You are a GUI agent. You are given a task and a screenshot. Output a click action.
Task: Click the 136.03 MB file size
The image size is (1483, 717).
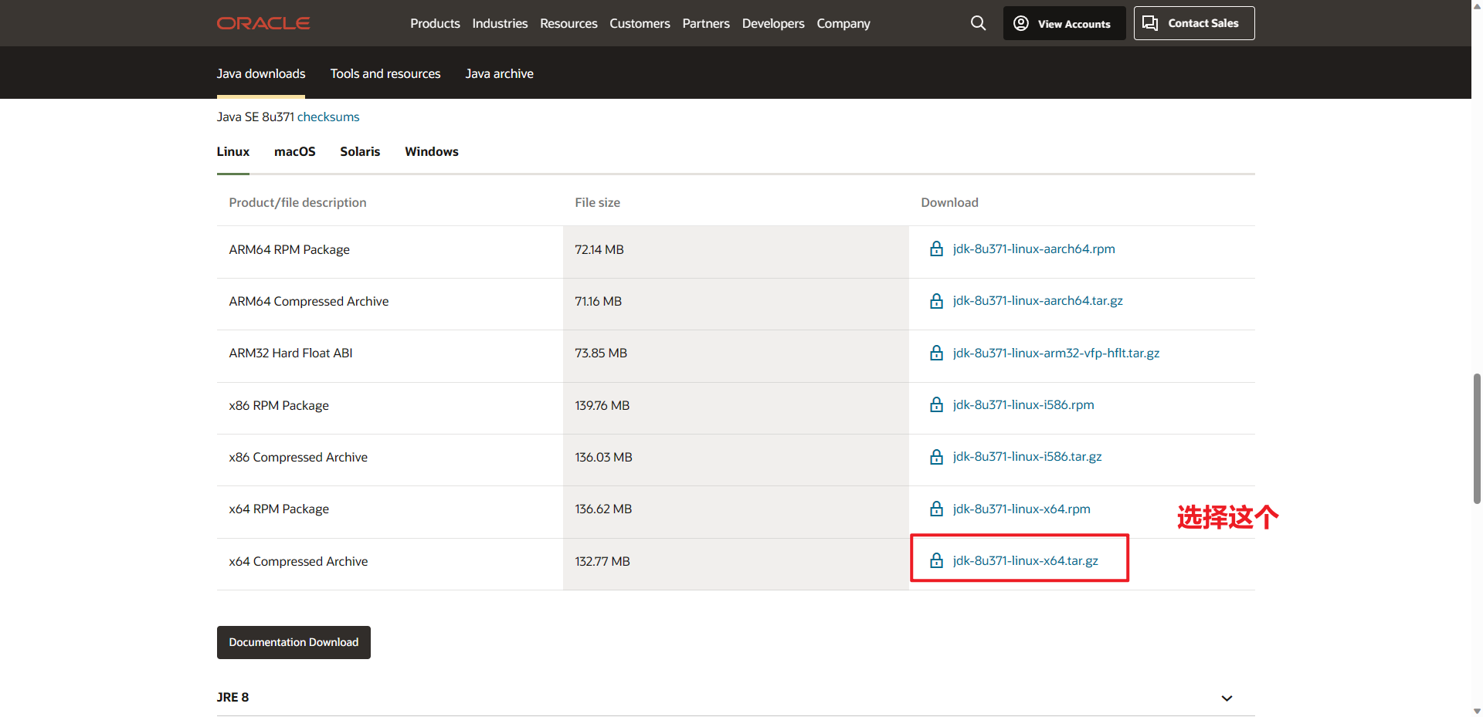coord(603,457)
